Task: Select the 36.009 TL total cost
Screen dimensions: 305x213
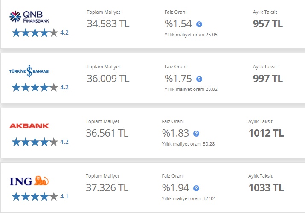Action: pos(108,79)
